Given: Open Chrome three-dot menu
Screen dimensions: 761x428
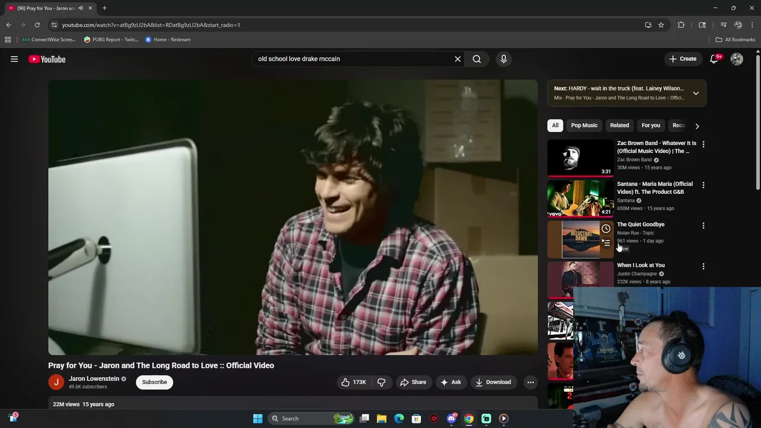Looking at the screenshot, I should pyautogui.click(x=753, y=25).
